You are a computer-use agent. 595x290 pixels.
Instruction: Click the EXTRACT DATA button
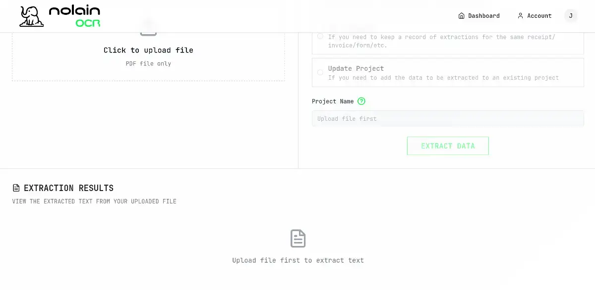click(x=448, y=146)
